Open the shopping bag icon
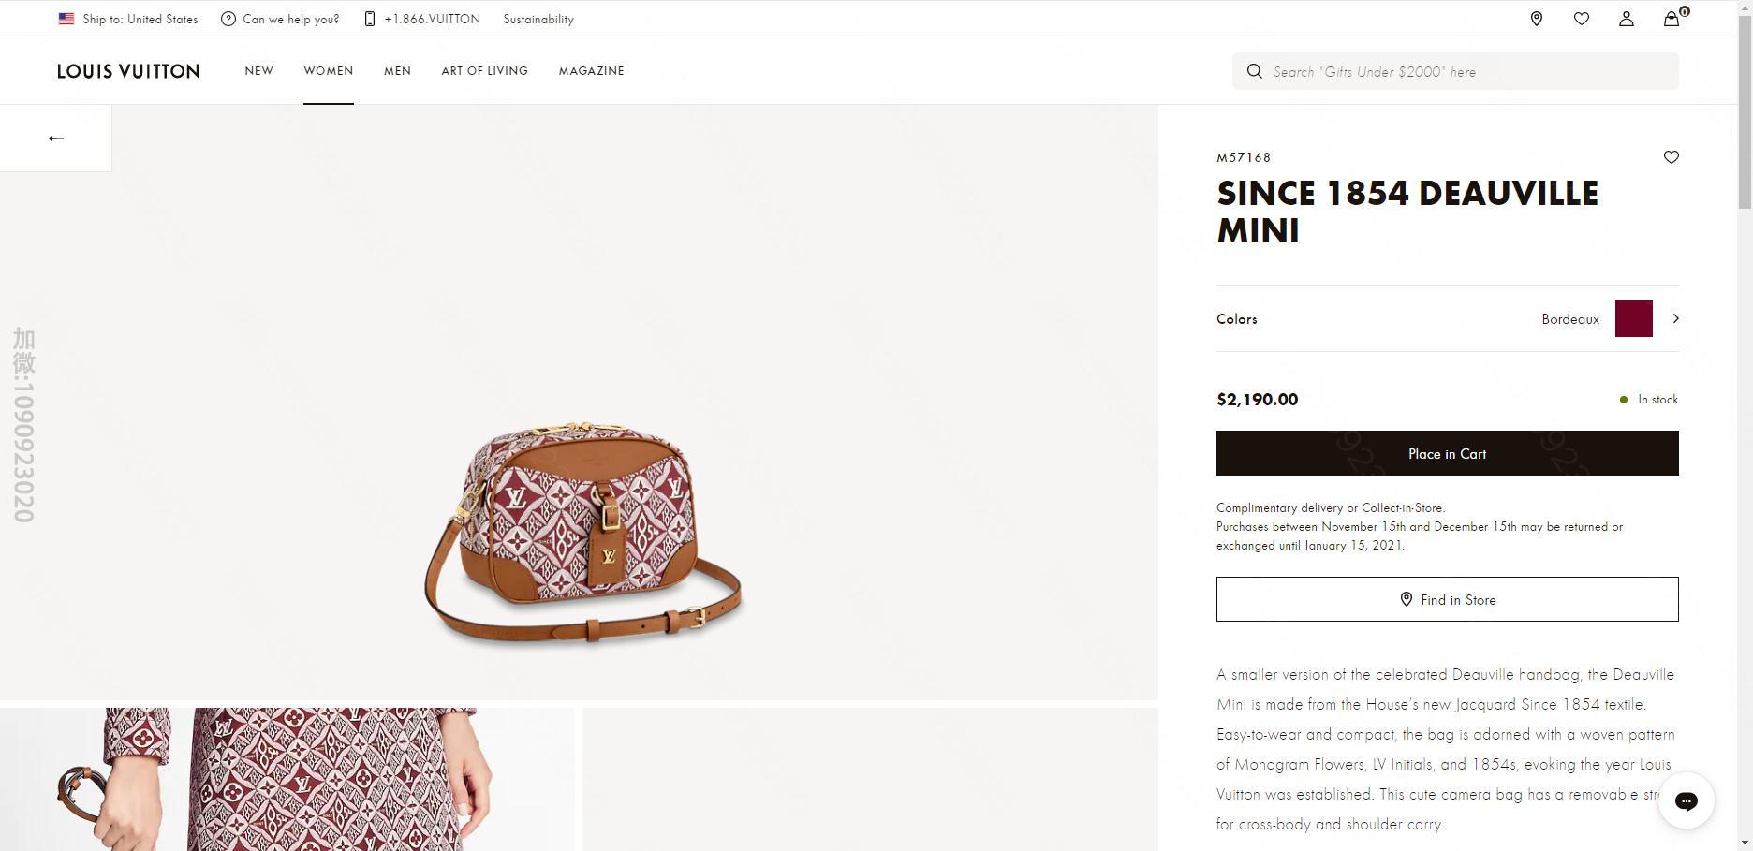Screen dimensions: 1753x851 pyautogui.click(x=1672, y=19)
